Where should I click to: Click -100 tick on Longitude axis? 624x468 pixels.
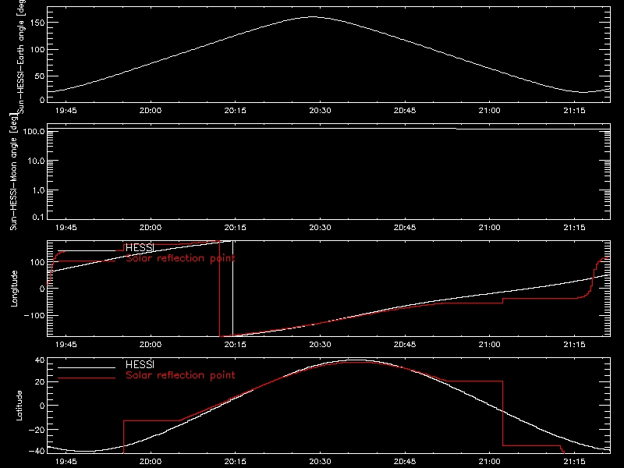[34, 315]
